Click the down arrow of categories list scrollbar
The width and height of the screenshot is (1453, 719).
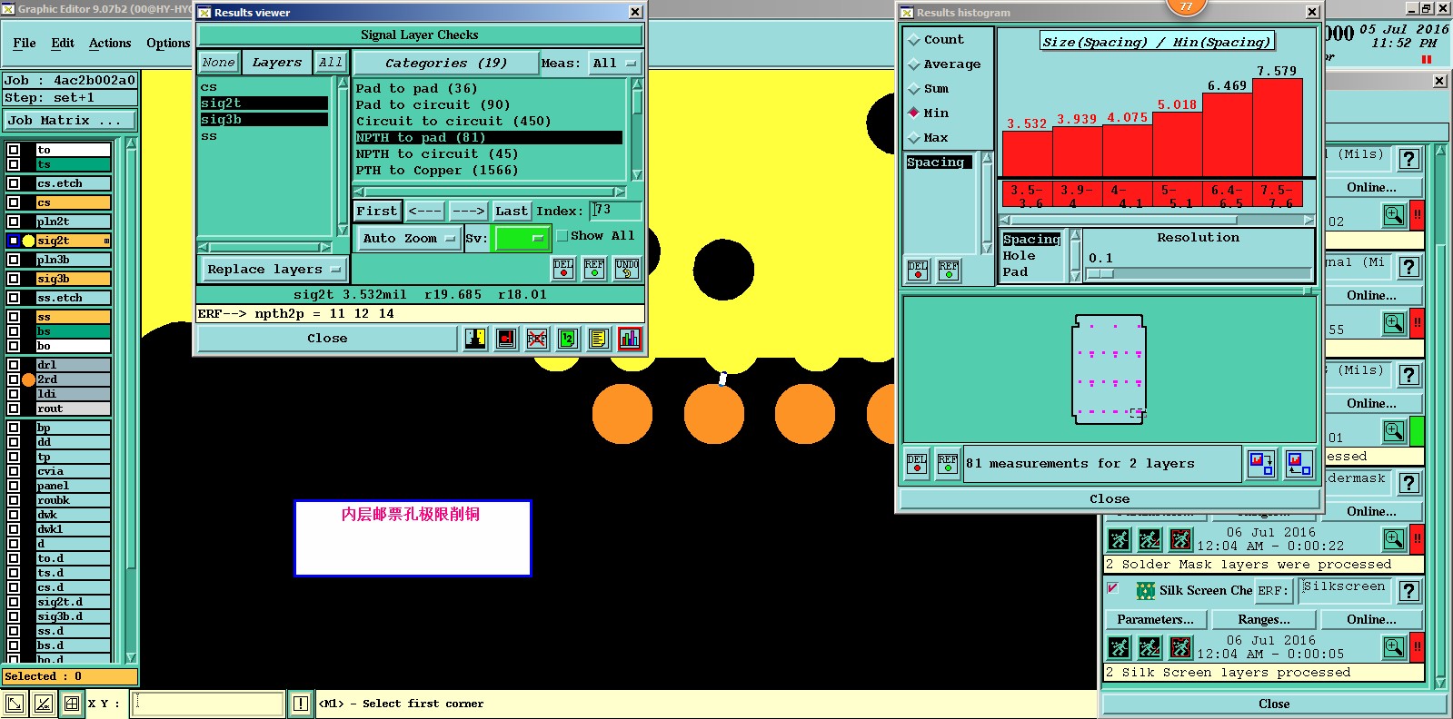[637, 174]
